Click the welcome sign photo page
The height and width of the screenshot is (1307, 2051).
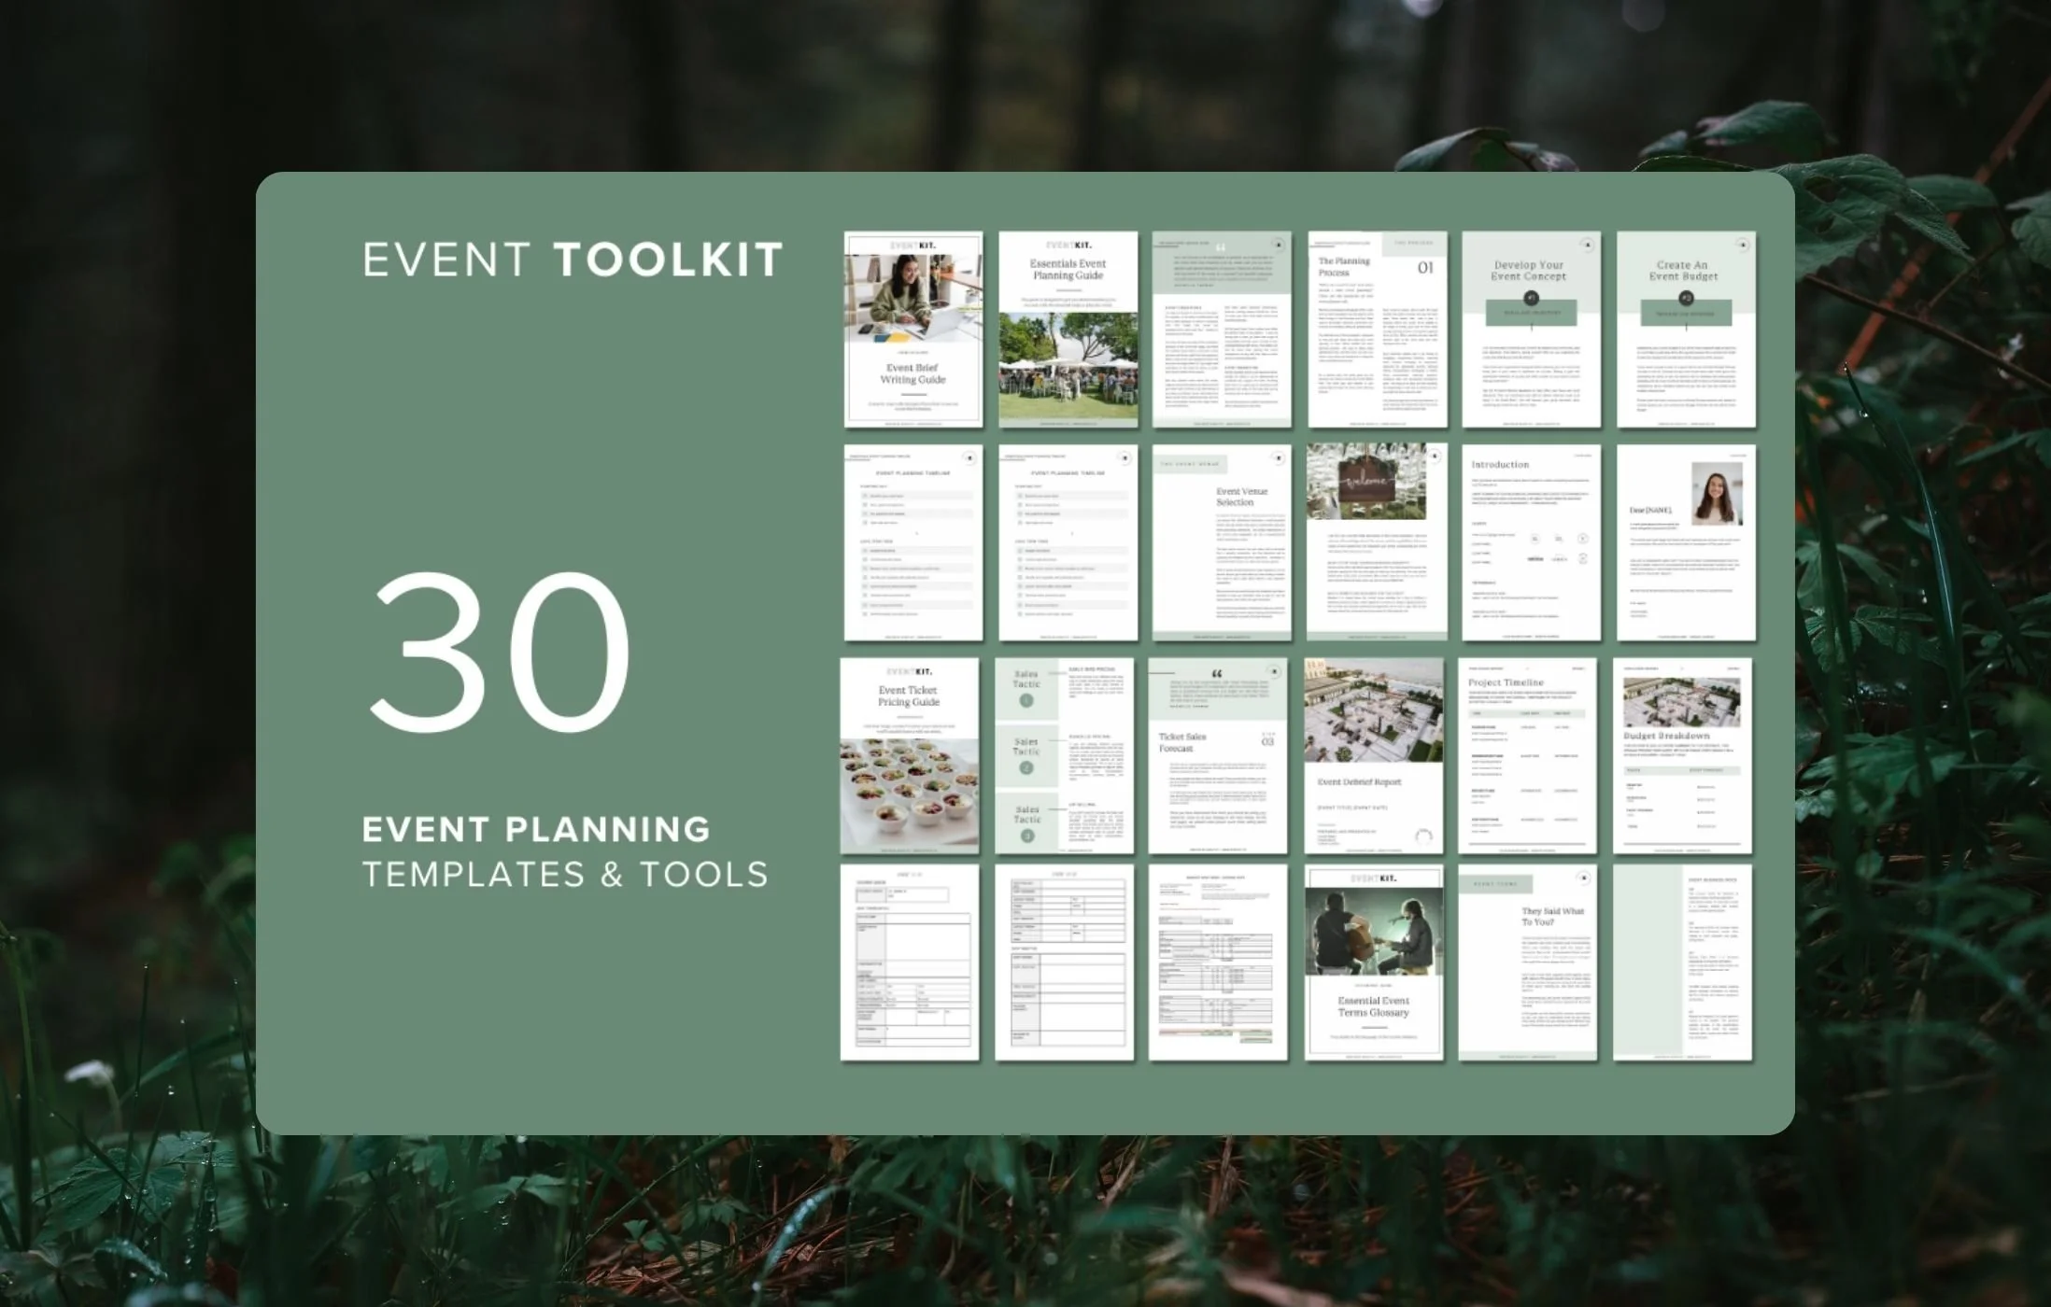coord(1365,483)
